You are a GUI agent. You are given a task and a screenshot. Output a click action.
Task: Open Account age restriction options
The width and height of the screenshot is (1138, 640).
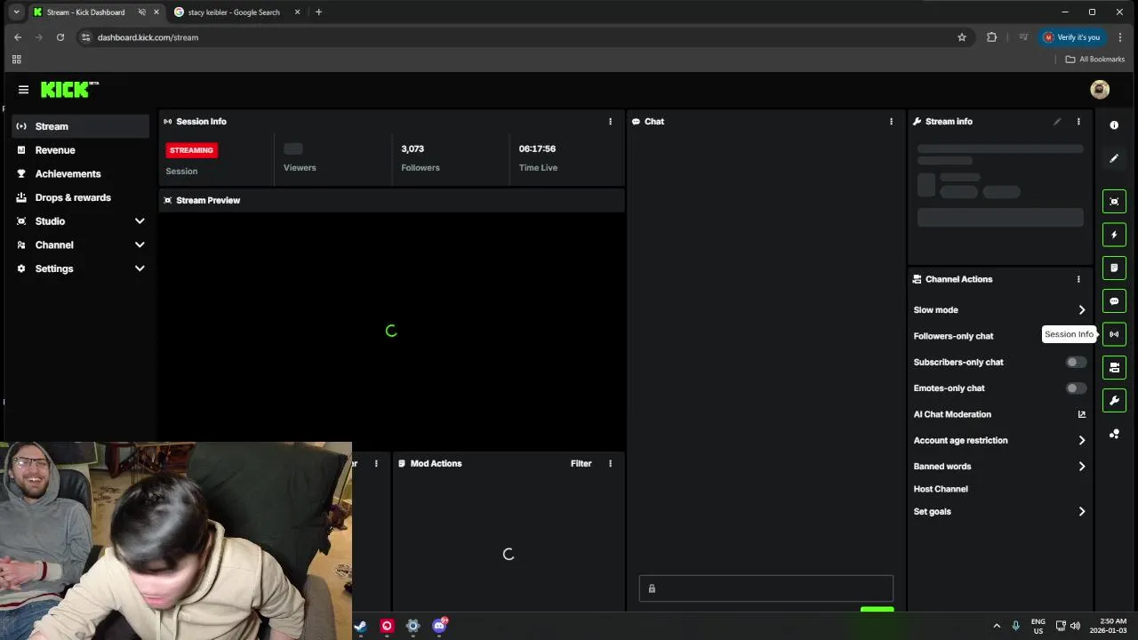click(1082, 440)
